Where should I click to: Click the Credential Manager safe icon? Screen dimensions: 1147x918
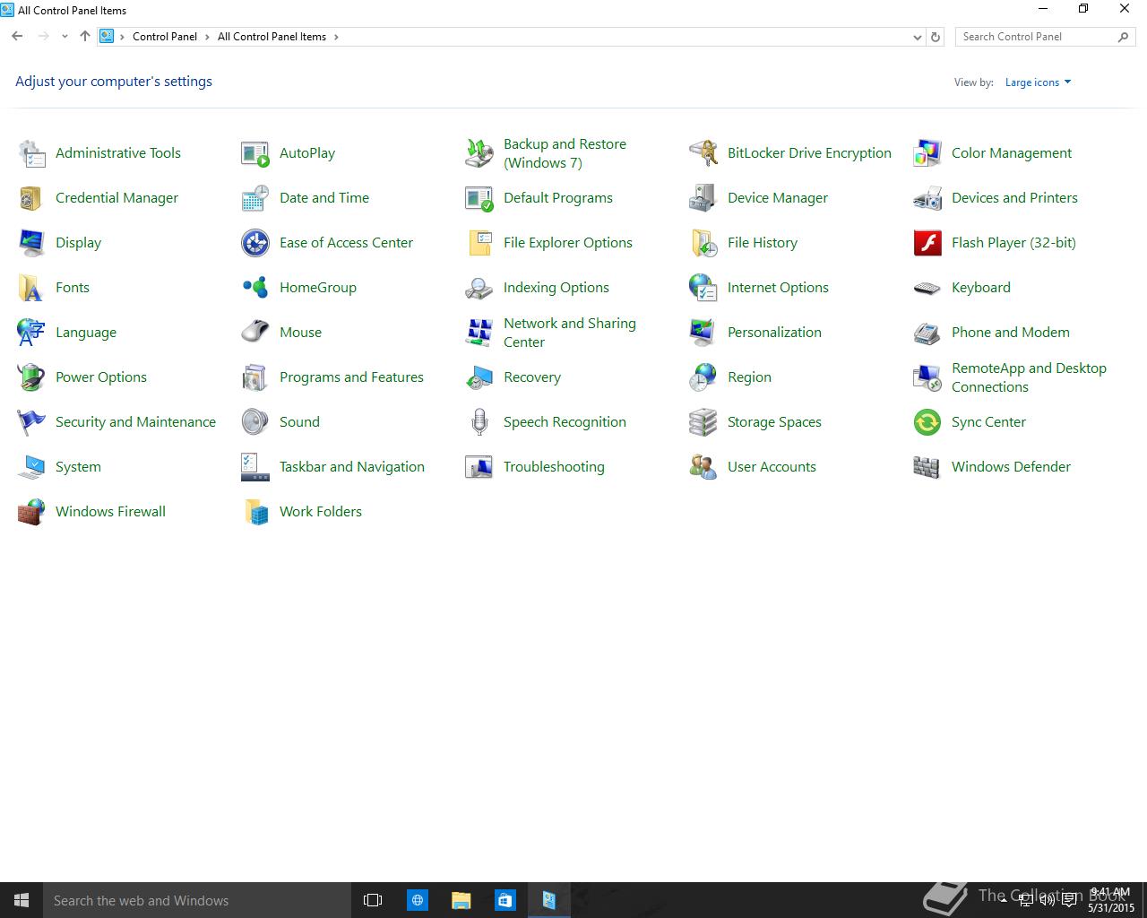tap(31, 198)
